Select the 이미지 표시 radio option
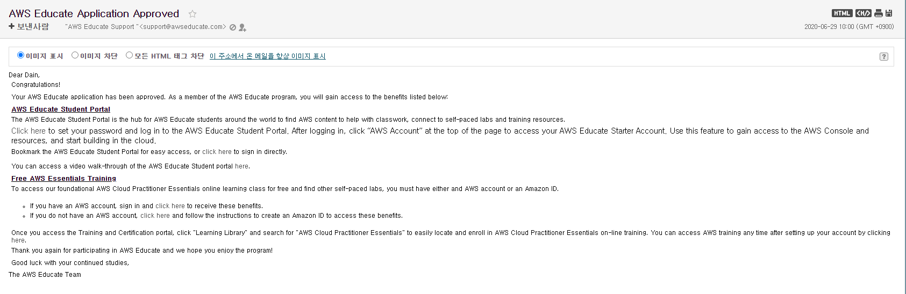Screen dimensions: 906x294 [21, 55]
